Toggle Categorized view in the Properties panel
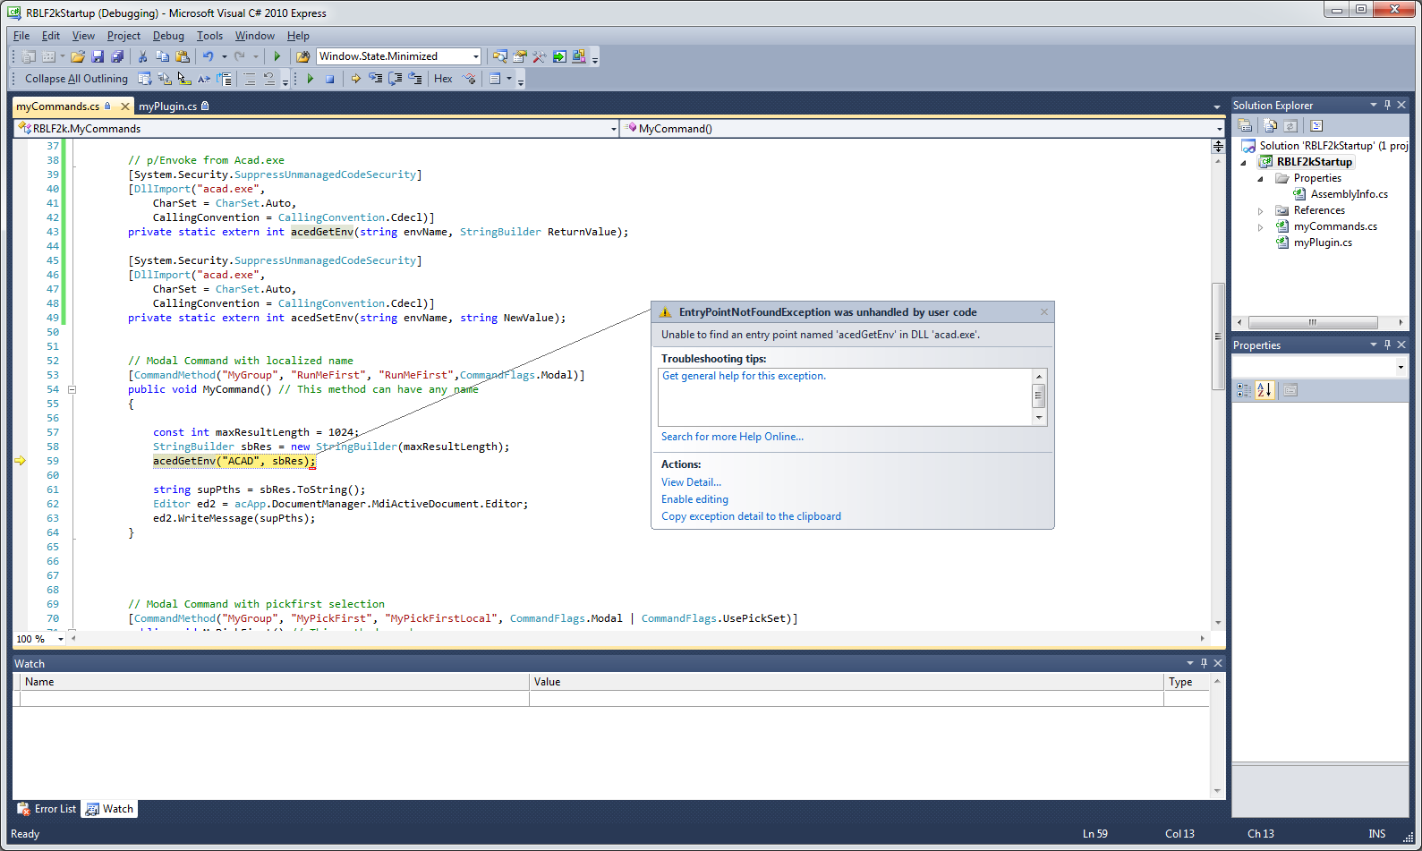This screenshot has width=1422, height=851. click(1245, 390)
